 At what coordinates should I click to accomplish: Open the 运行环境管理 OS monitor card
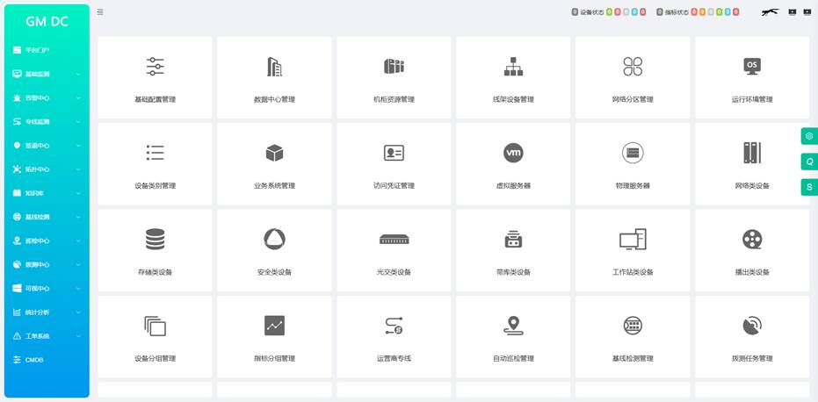(752, 78)
